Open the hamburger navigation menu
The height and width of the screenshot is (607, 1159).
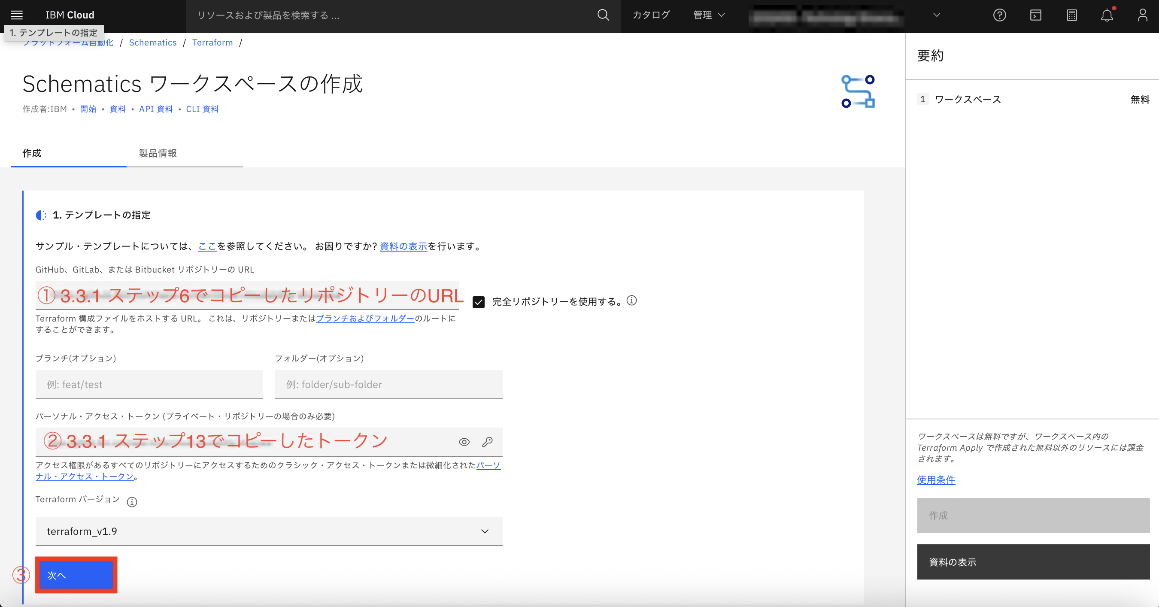point(16,15)
